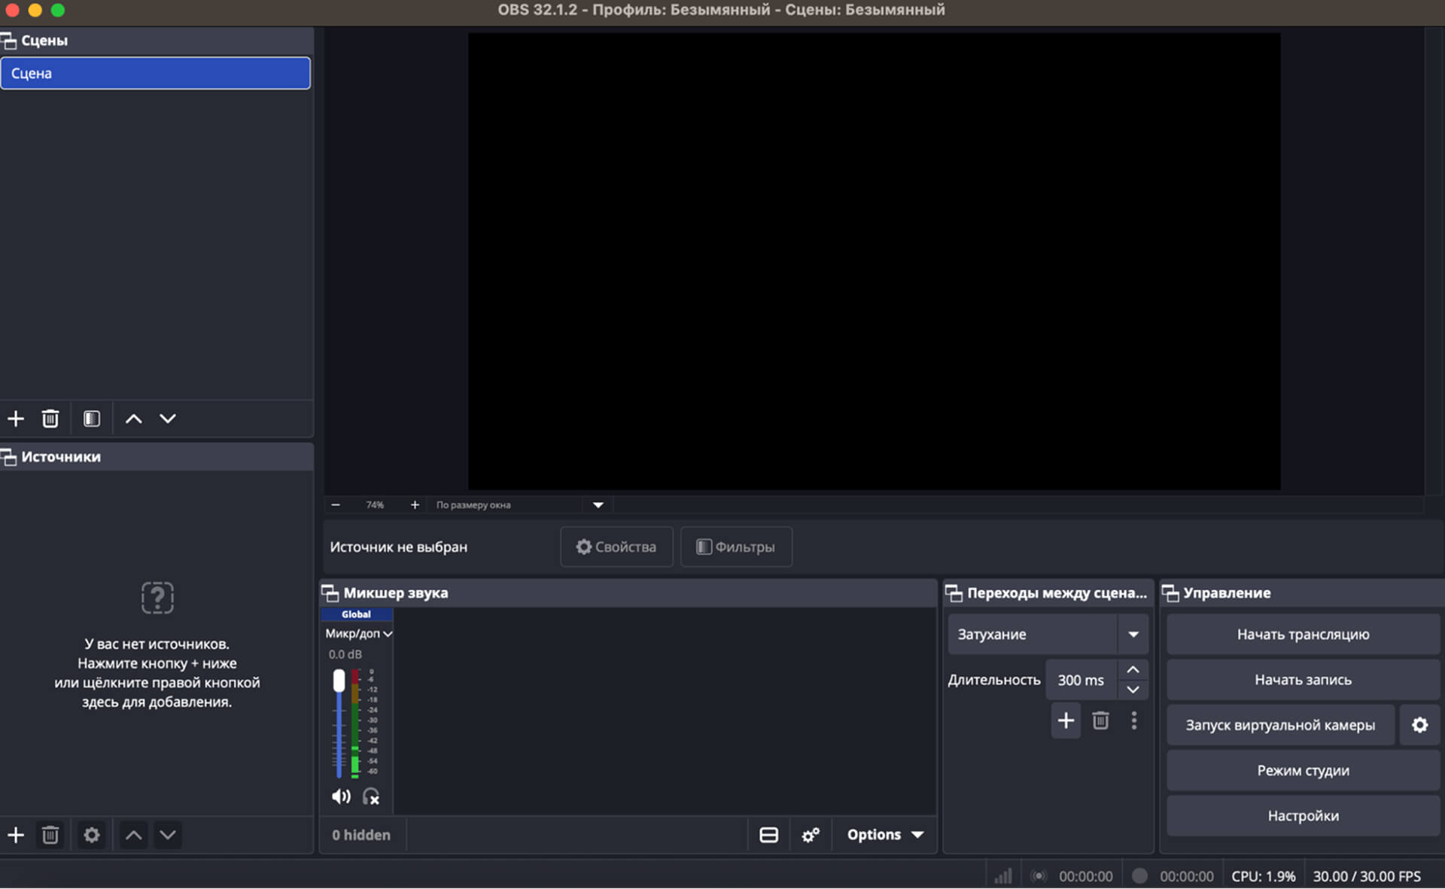The width and height of the screenshot is (1445, 889).
Task: Open the Затухание transition dropdown
Action: (x=1048, y=635)
